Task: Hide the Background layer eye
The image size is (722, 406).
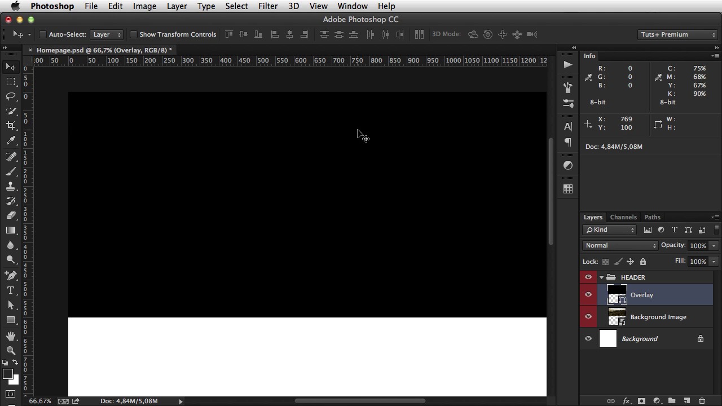Action: [588, 339]
